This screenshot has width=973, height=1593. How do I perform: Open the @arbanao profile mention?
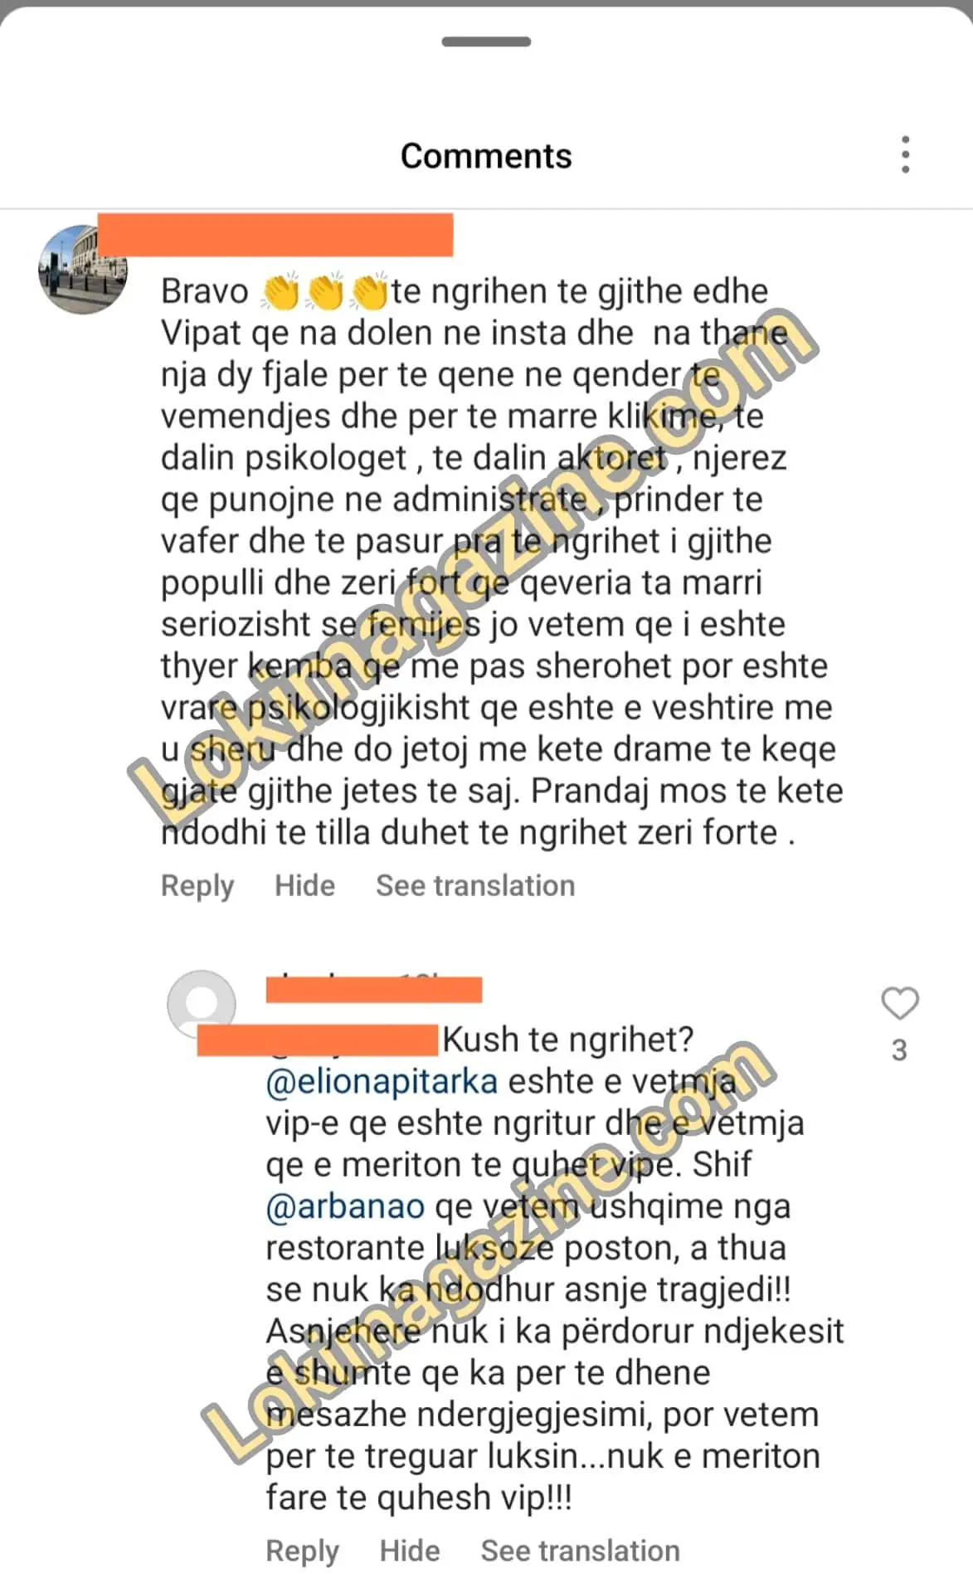click(345, 1206)
